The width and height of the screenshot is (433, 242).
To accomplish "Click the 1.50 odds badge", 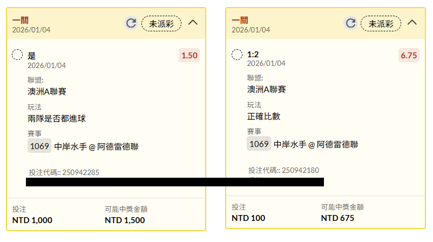I will (x=190, y=55).
